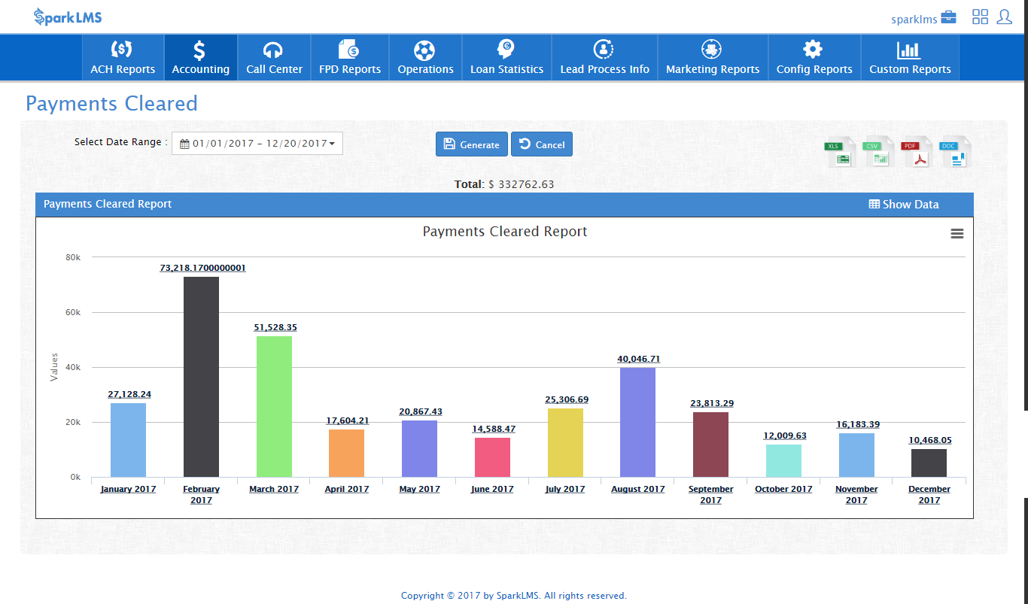Screen dimensions: 1028x604
Task: Open the Config Reports menu
Action: (x=814, y=57)
